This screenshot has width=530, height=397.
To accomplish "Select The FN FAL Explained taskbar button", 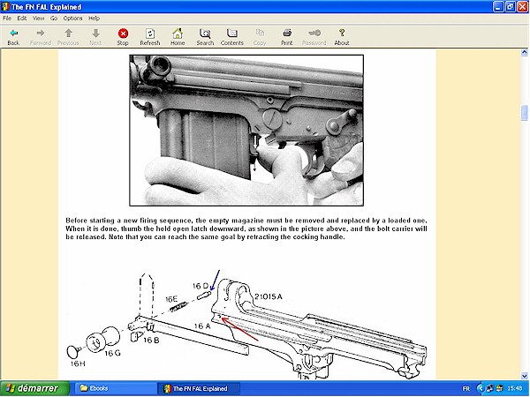I will click(200, 388).
